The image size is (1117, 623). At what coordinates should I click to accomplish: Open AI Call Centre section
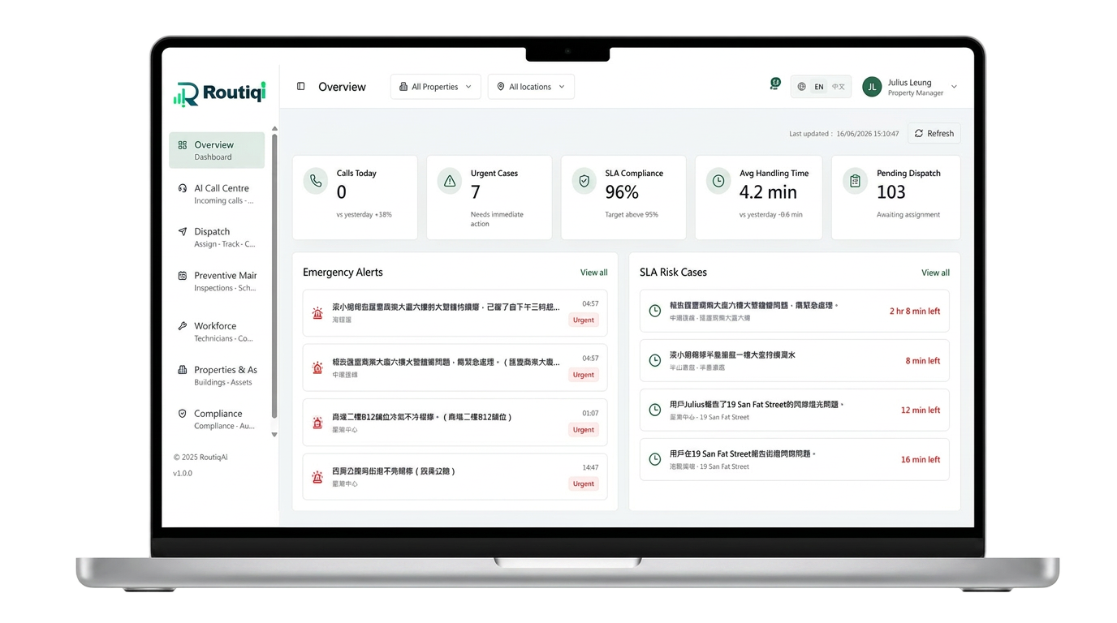(x=217, y=194)
